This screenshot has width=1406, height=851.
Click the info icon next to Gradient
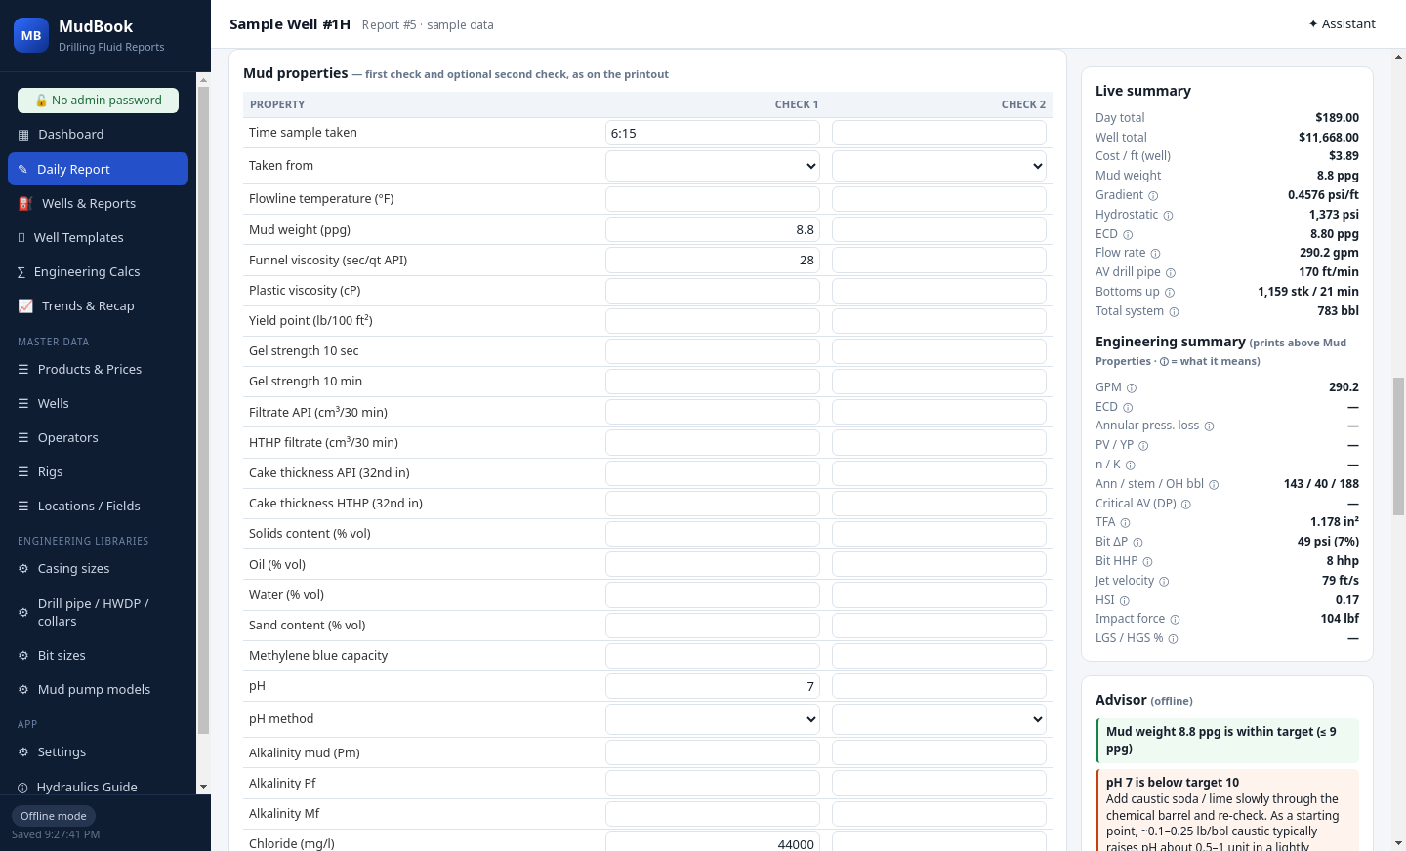point(1153,195)
